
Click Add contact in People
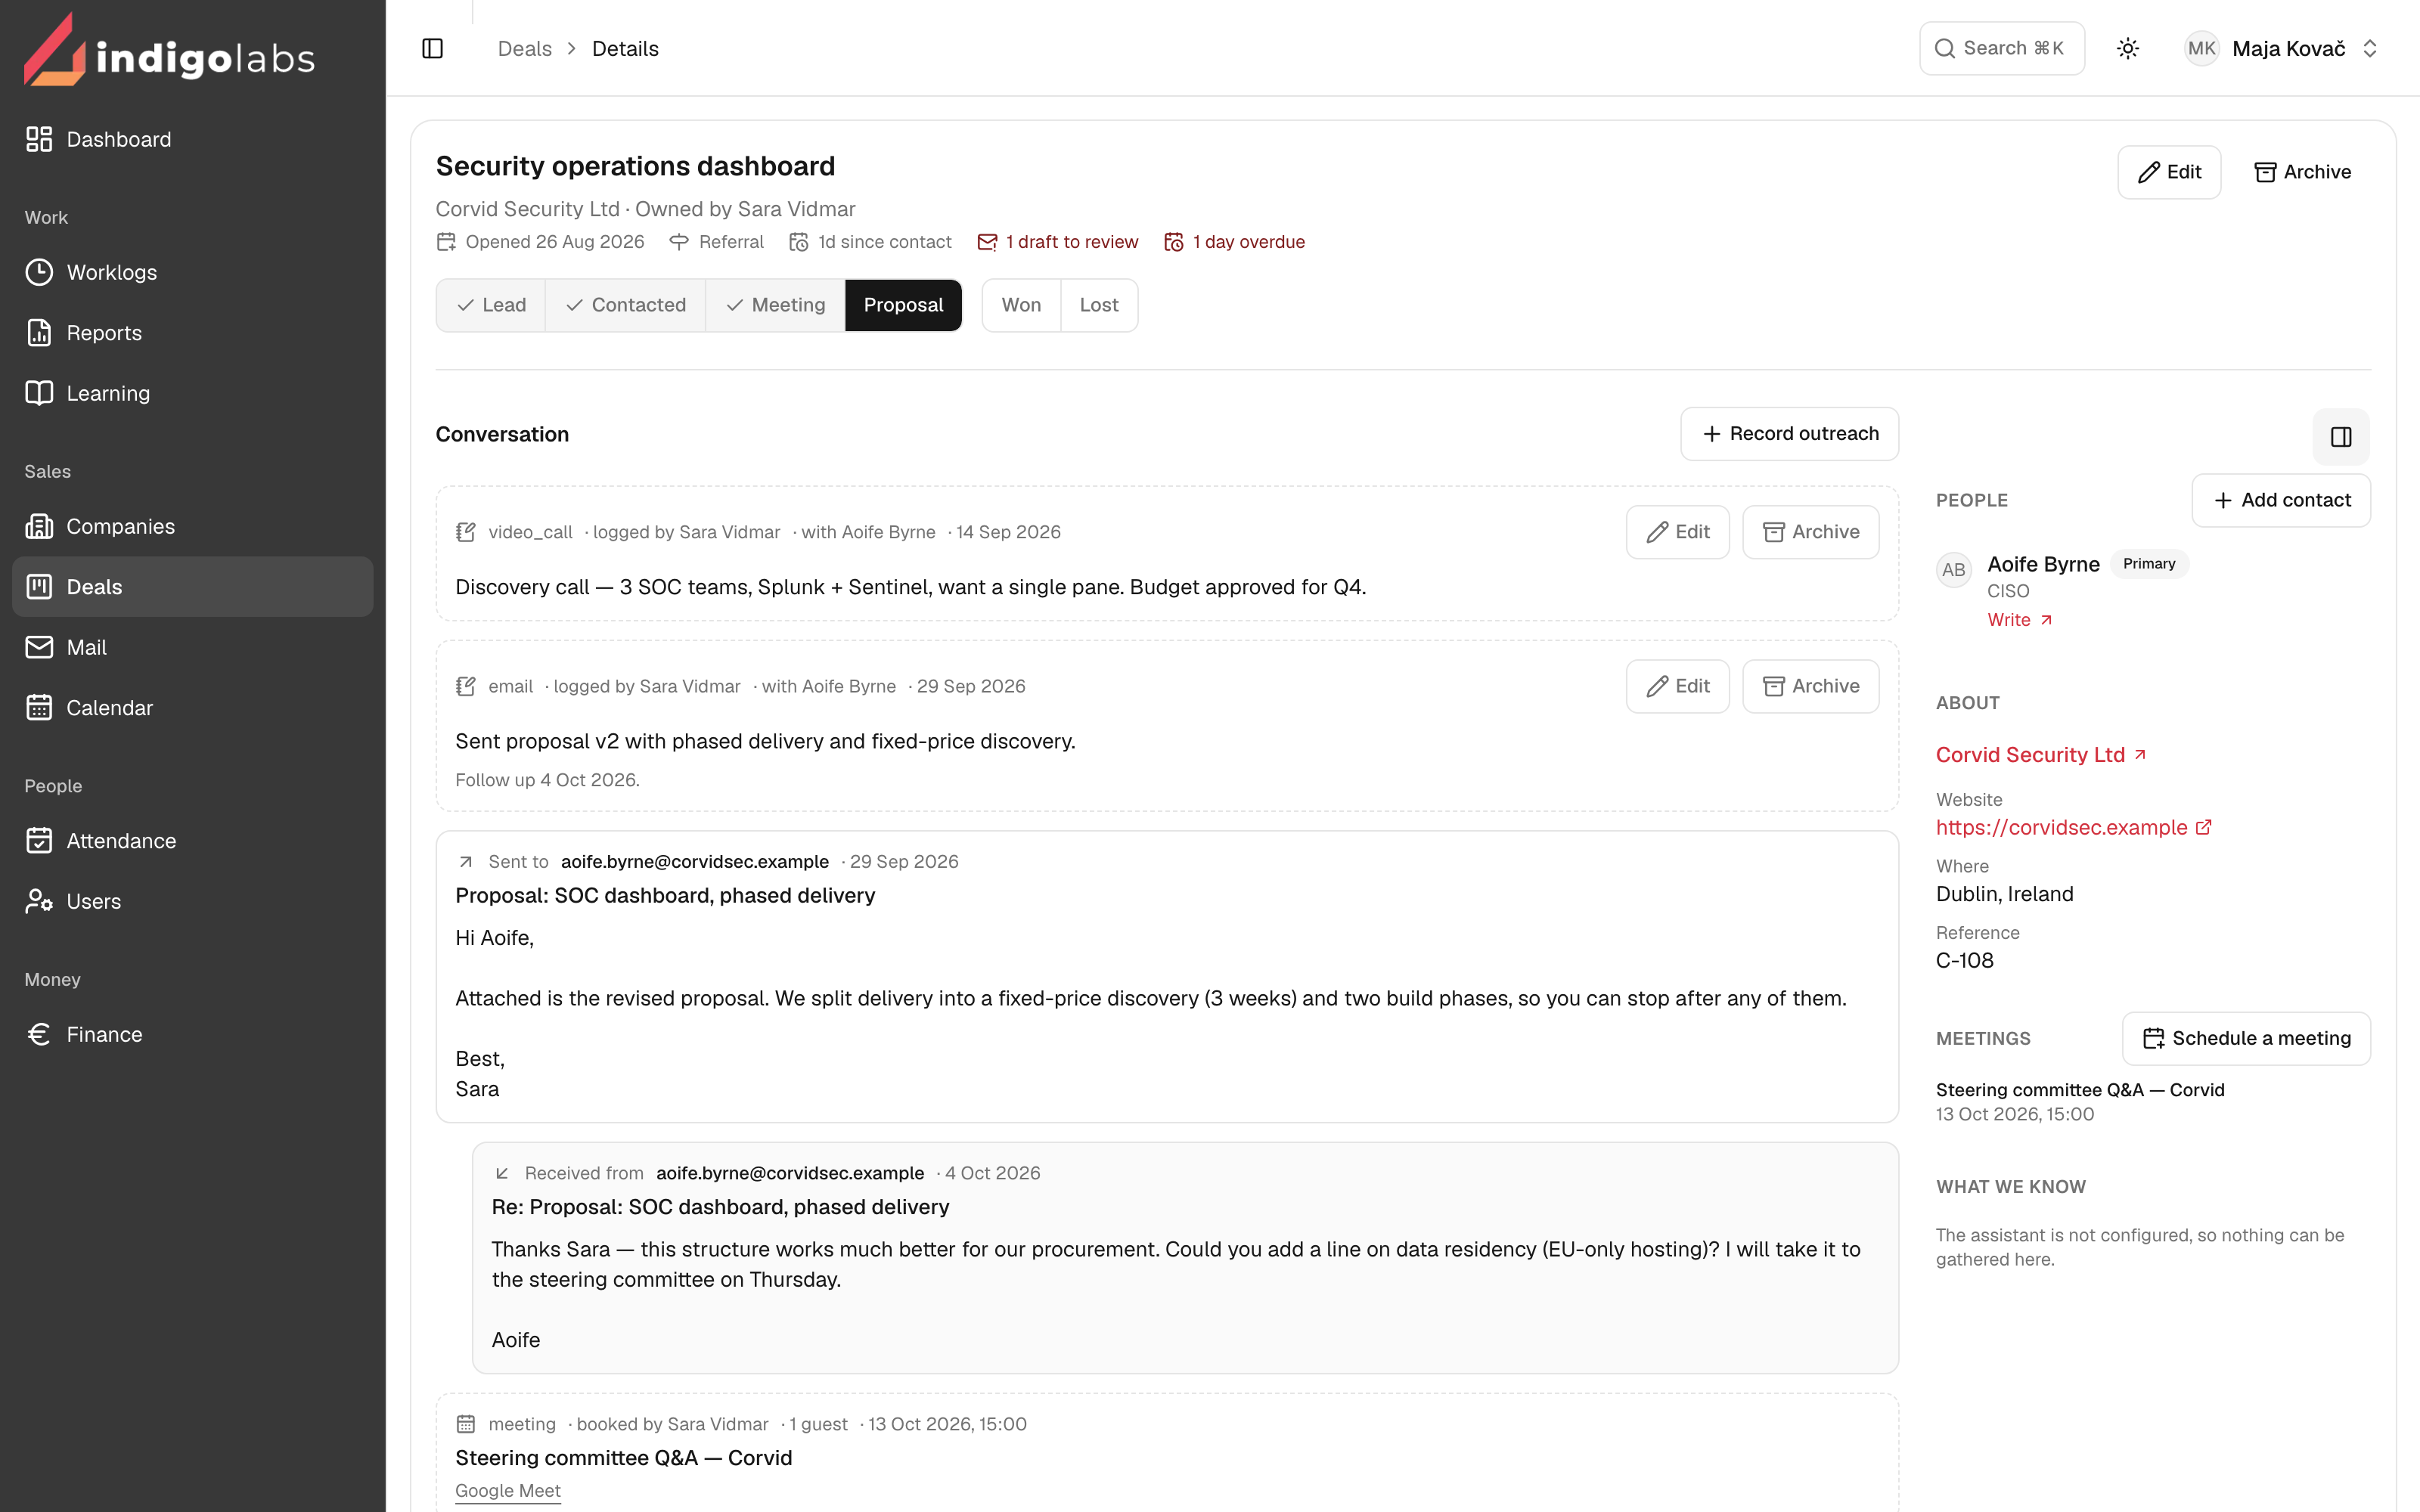click(2281, 500)
